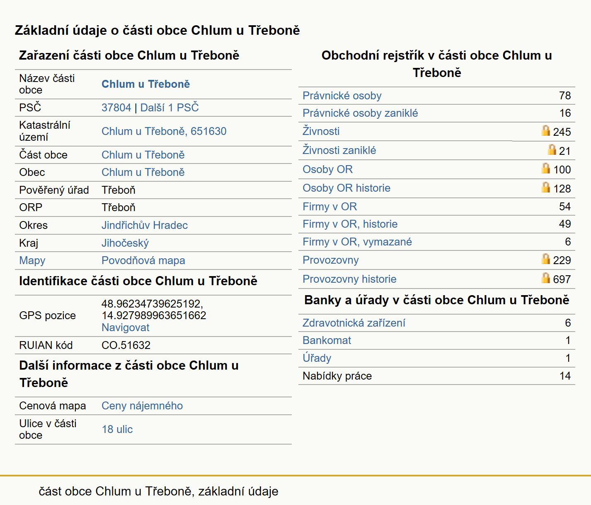This screenshot has height=505, width=591.
Task: Open the Jindřichův Hradec district link
Action: [x=145, y=225]
